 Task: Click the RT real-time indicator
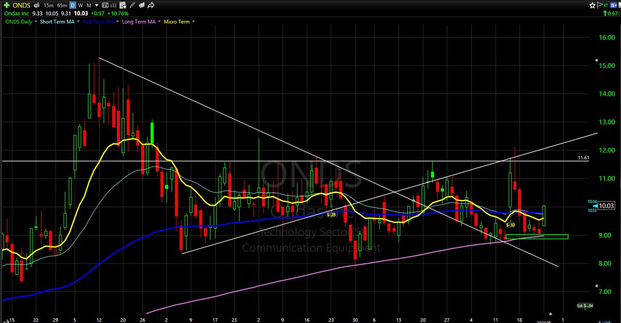pos(605,5)
